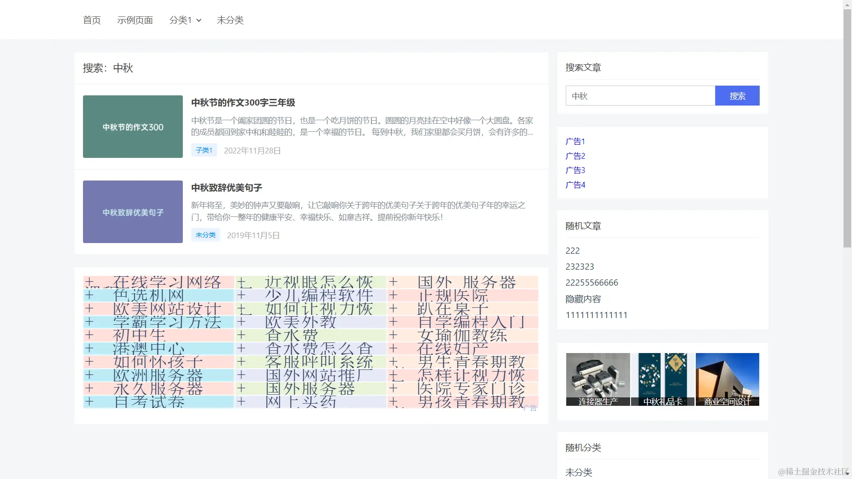Open the 广告1 link
This screenshot has height=479, width=852.
coord(575,141)
